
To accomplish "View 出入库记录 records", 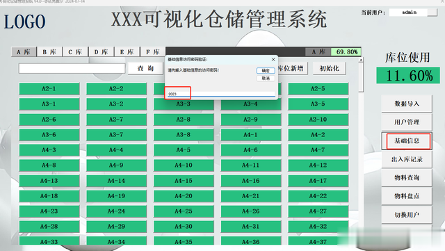I will click(406, 159).
